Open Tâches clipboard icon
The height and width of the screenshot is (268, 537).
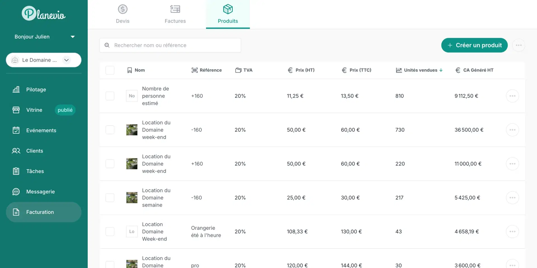coord(16,171)
